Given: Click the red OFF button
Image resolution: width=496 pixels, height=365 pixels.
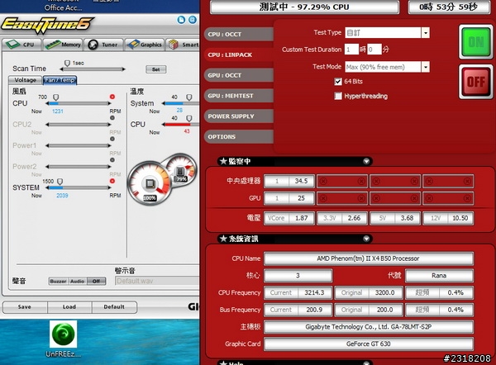Looking at the screenshot, I should [476, 82].
